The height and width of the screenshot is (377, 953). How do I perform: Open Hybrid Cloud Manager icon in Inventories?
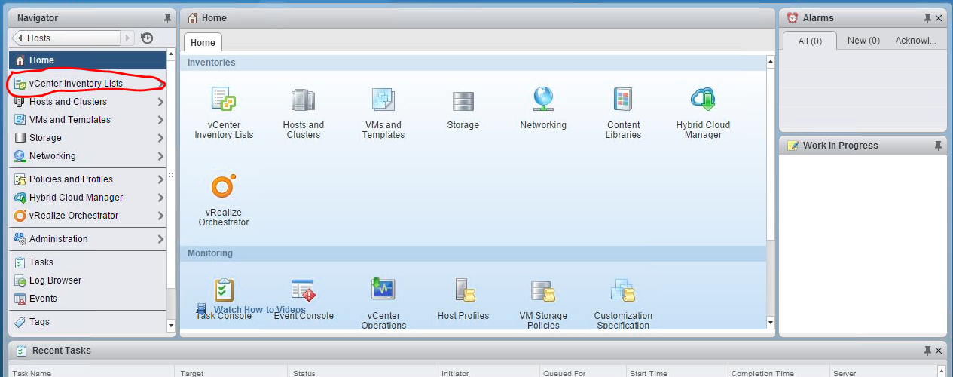pos(703,99)
